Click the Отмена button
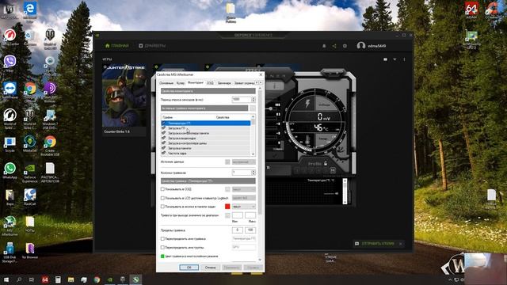Image resolution: width=507 pixels, height=285 pixels. [210, 268]
